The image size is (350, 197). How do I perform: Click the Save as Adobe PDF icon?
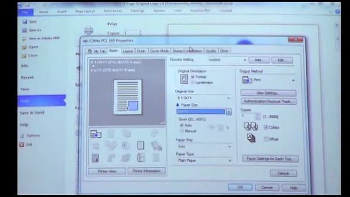(24, 39)
